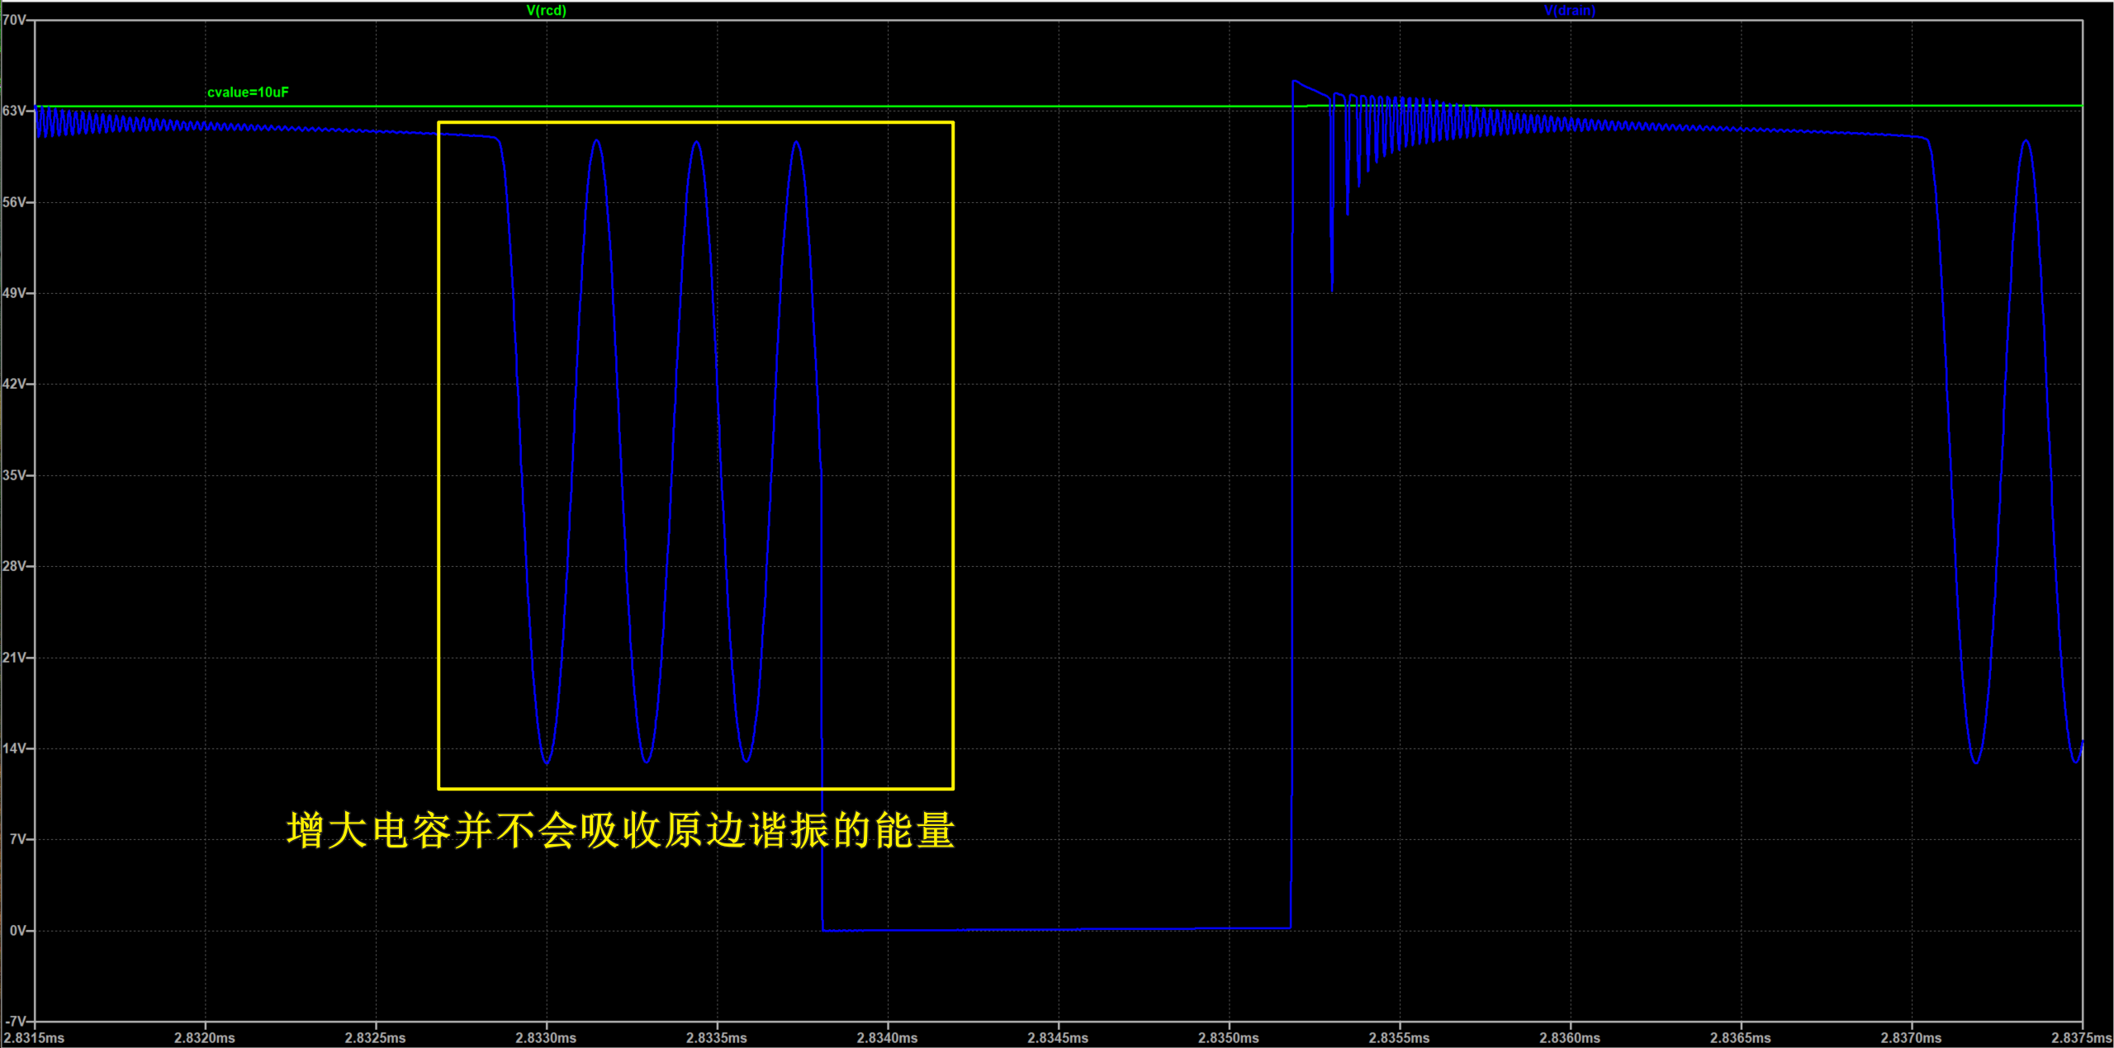Click the 2.8345ms time axis label

pyautogui.click(x=1058, y=1038)
